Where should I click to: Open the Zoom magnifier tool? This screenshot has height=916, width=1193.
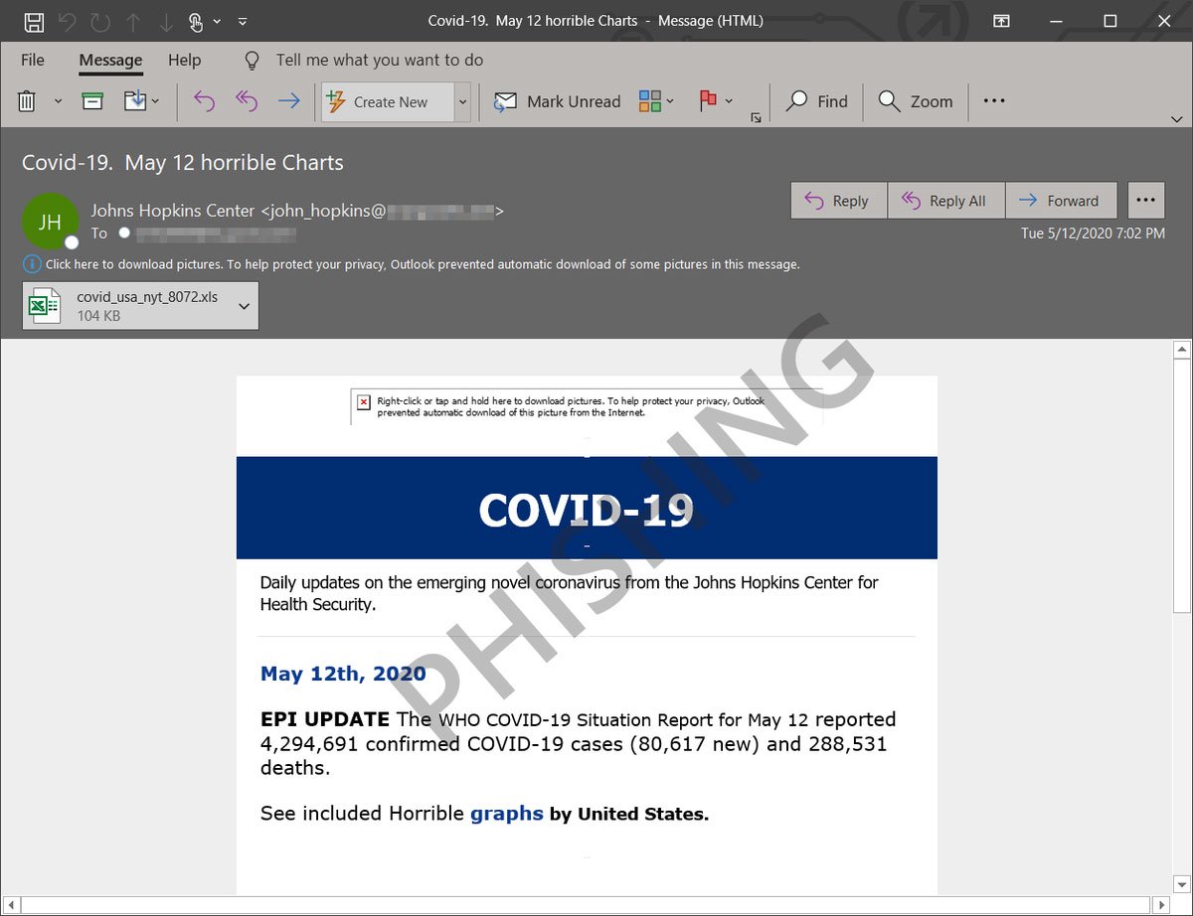click(916, 101)
